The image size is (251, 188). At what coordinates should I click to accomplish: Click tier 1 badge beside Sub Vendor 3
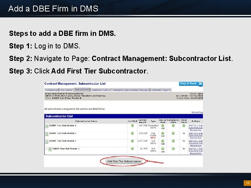[47, 134]
